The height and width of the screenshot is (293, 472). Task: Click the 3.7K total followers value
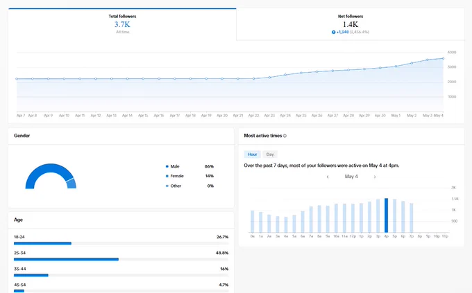(x=122, y=24)
